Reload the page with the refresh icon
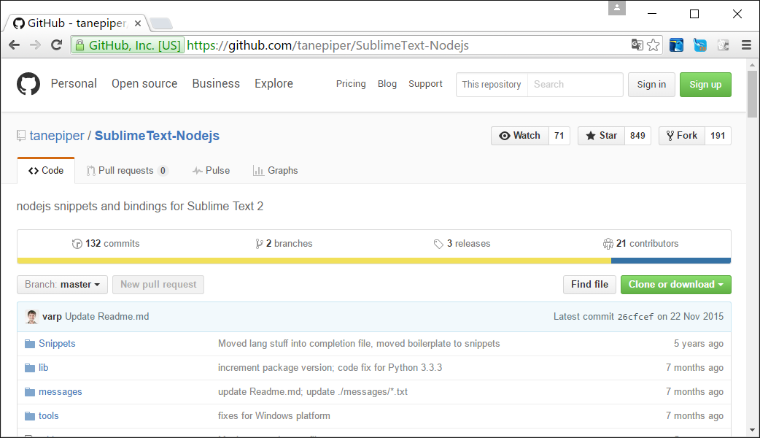The image size is (760, 438). point(57,45)
